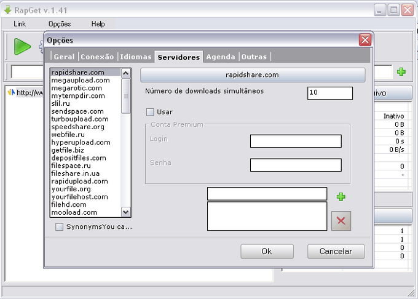Select filehd.com in the server list
The image size is (418, 299).
85,205
